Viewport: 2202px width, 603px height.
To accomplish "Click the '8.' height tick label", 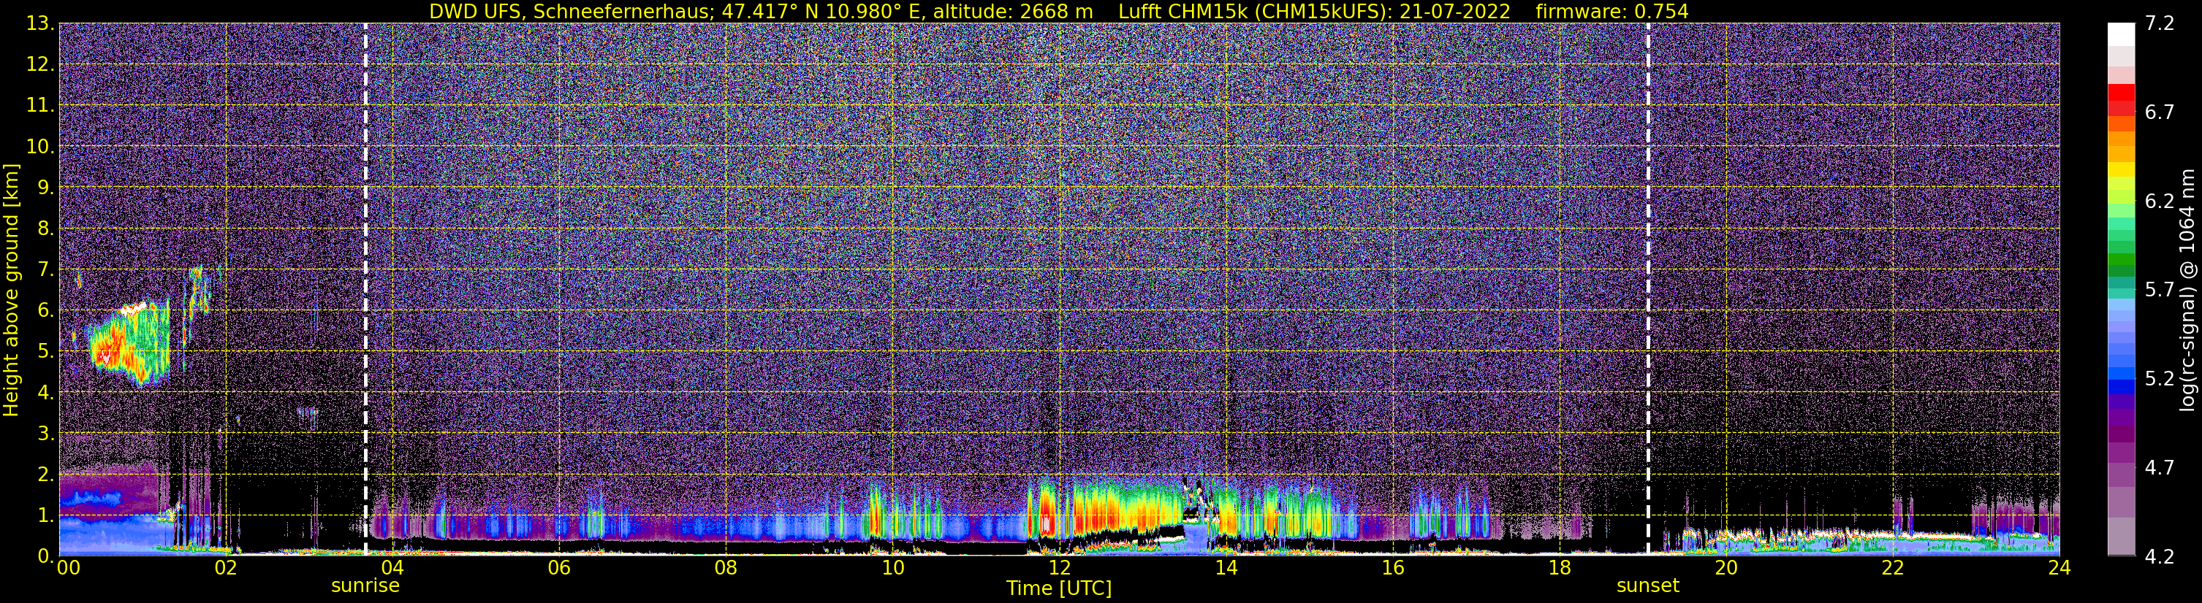I will coord(46,228).
